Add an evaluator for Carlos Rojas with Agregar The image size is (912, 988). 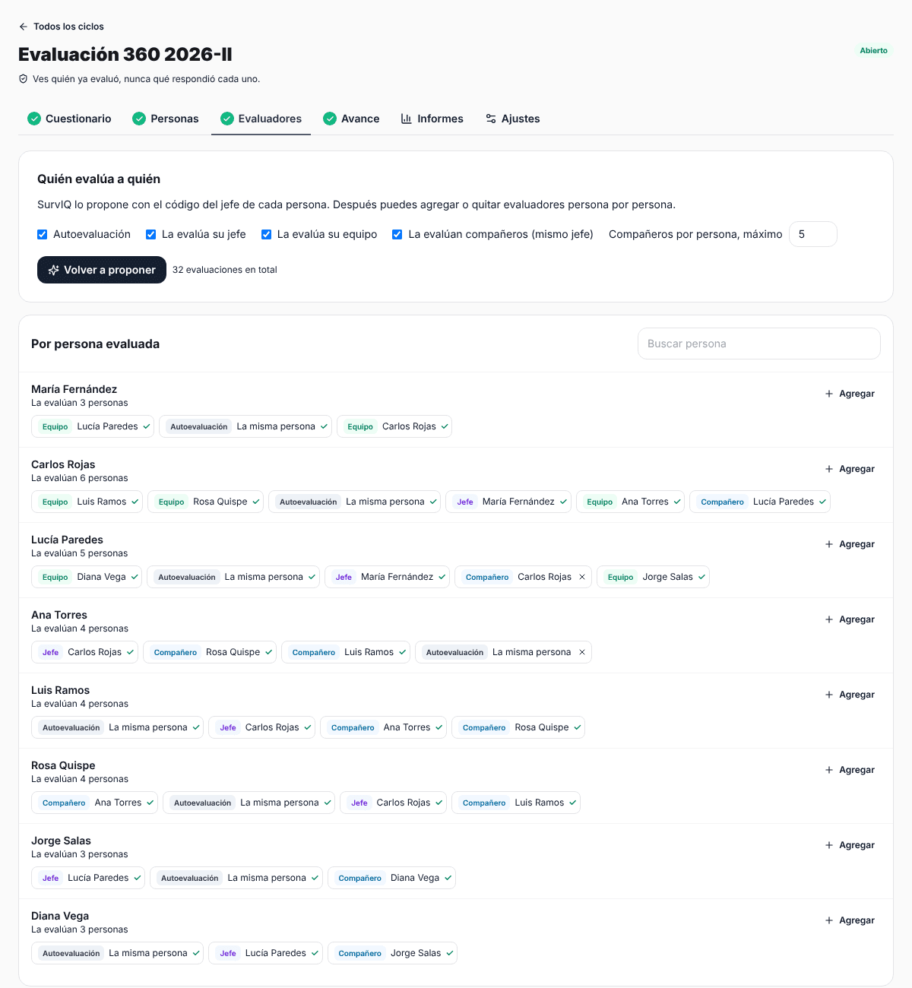point(850,469)
